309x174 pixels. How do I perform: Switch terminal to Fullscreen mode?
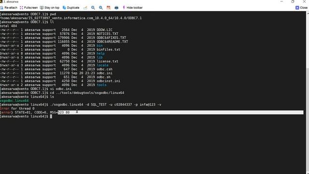pos(29,8)
